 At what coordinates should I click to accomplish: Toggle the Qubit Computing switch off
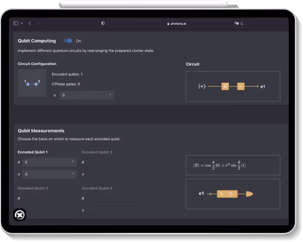(x=68, y=41)
